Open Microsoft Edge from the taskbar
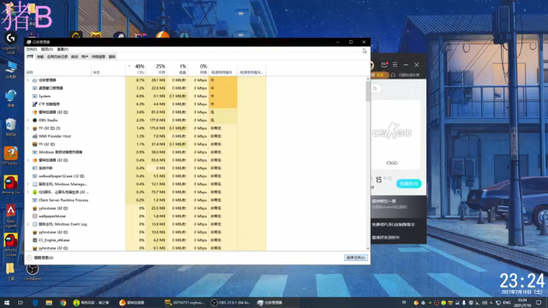This screenshot has height=308, width=548. point(35,303)
